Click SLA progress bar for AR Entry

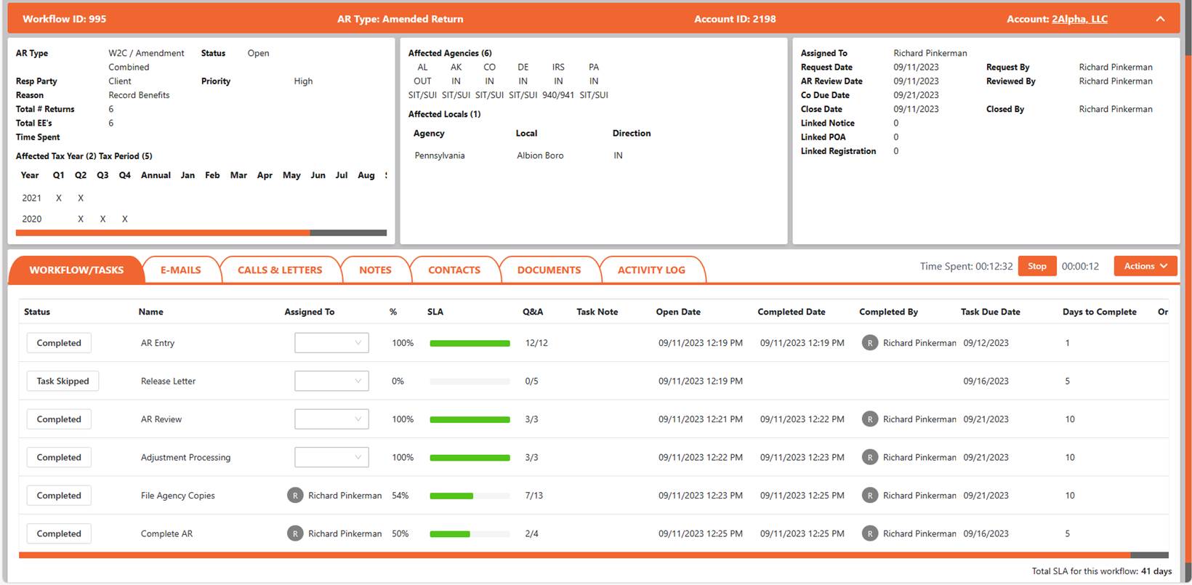(x=470, y=343)
